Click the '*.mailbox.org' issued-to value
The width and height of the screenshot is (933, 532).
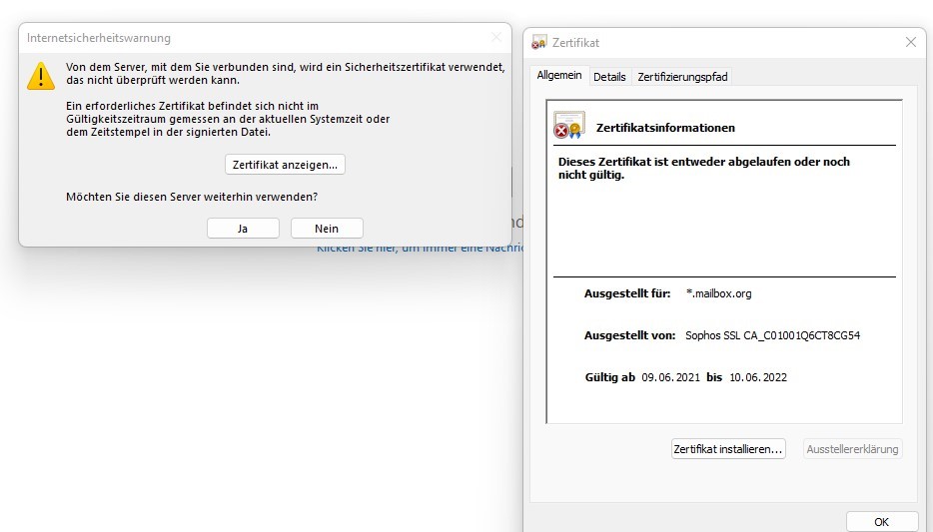click(718, 293)
